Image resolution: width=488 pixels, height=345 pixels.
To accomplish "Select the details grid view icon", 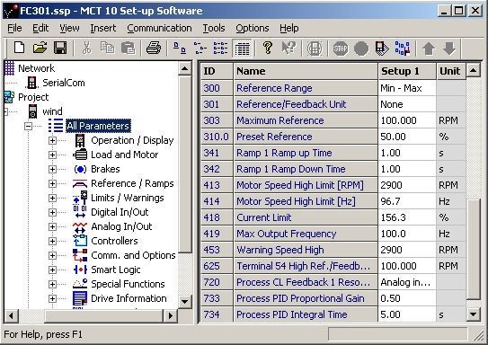I will [242, 49].
